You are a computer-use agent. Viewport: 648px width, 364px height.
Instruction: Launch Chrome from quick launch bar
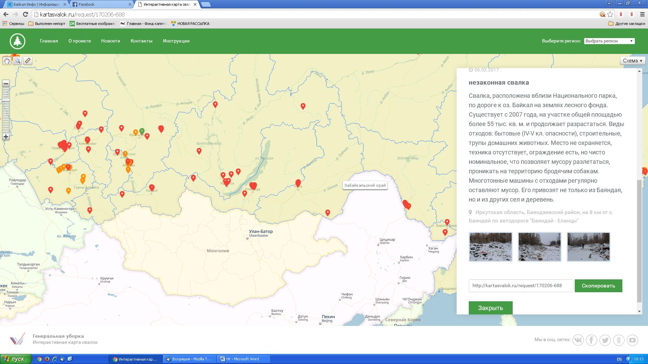coord(39,359)
